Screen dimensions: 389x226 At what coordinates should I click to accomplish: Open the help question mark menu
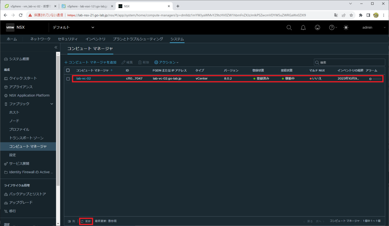pos(333,27)
